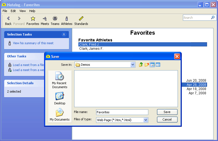The image size is (218, 141).
Task: Open My Recent Documents location
Action: click(x=60, y=80)
